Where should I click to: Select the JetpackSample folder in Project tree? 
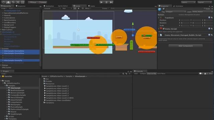point(16,100)
